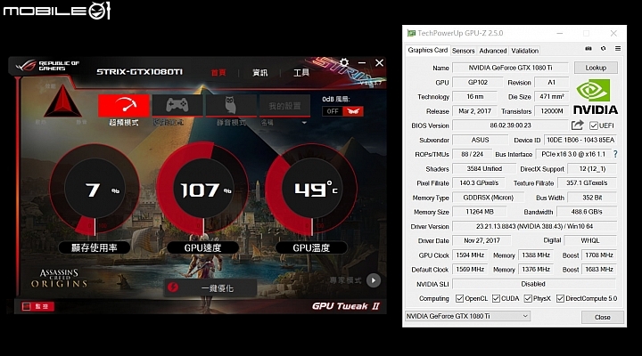The height and width of the screenshot is (356, 642).
Task: Click the Memory Size 11264 MB value
Action: click(480, 212)
